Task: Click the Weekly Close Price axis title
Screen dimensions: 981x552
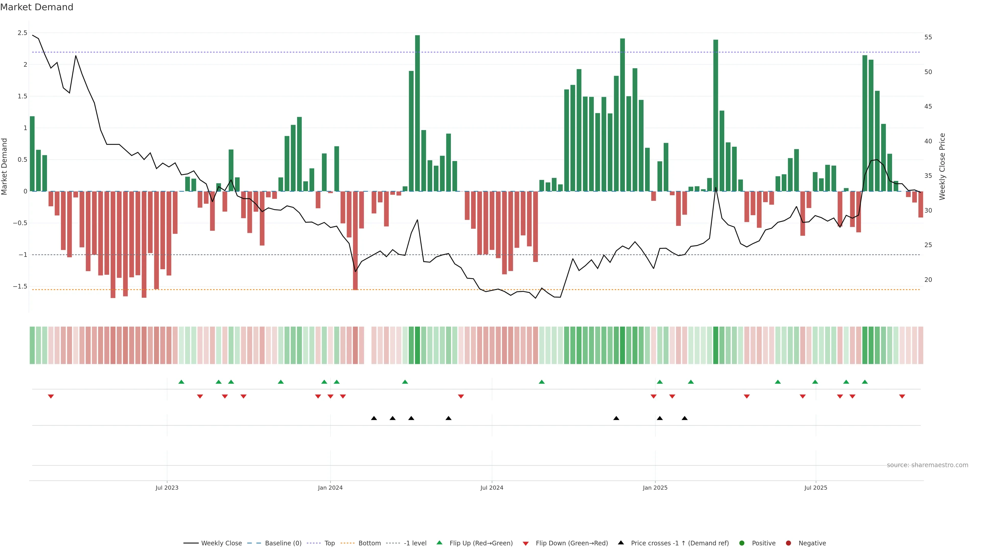Action: 942,166
